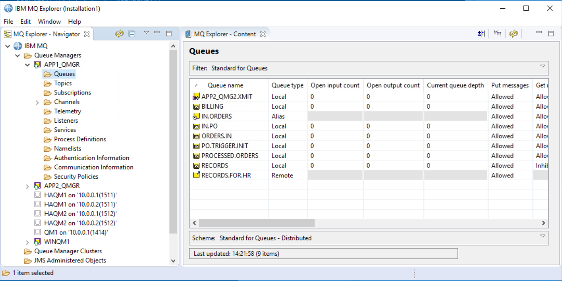Click the IN.PO queue icon

click(196, 126)
